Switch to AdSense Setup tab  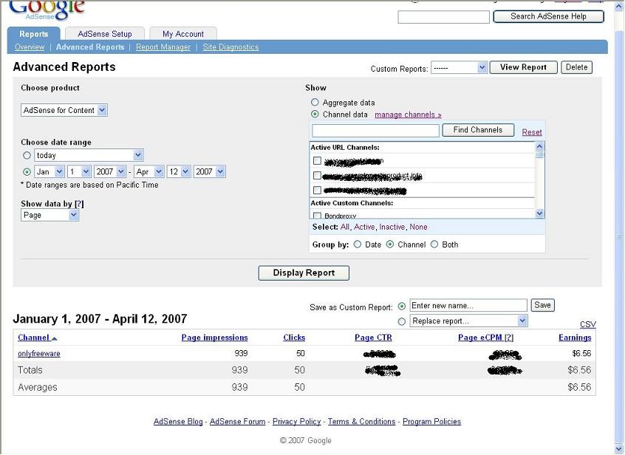105,34
